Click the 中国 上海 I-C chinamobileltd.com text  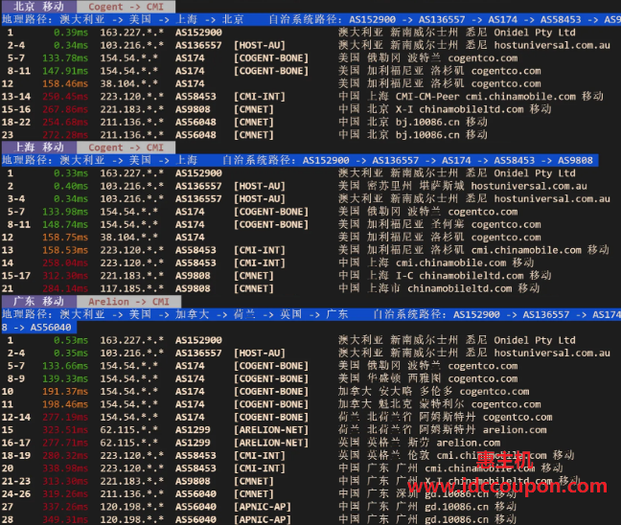[431, 276]
